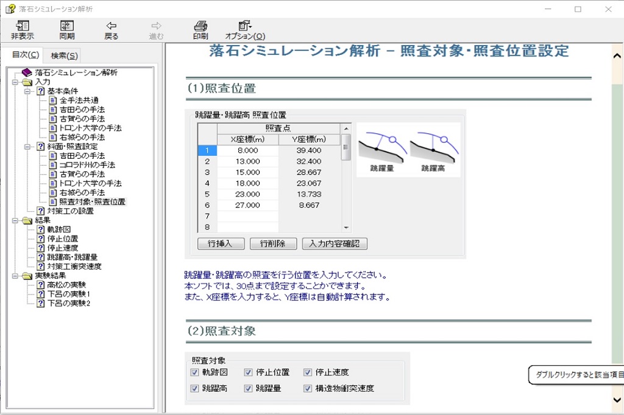Click the question icon beside 斜面・照査設定
The height and width of the screenshot is (415, 624).
pyautogui.click(x=41, y=146)
